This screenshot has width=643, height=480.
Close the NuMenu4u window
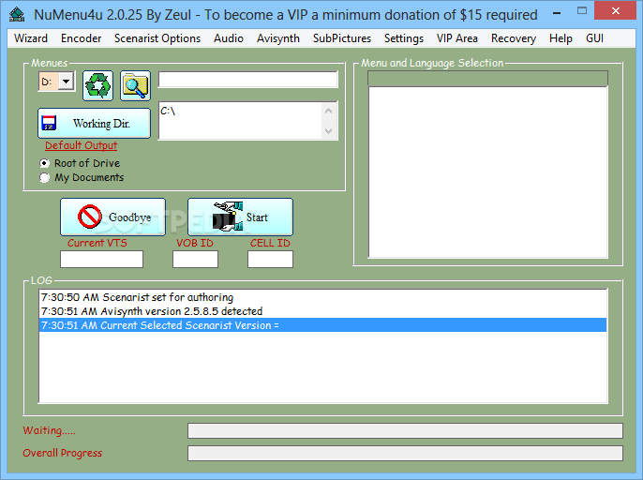(x=615, y=11)
